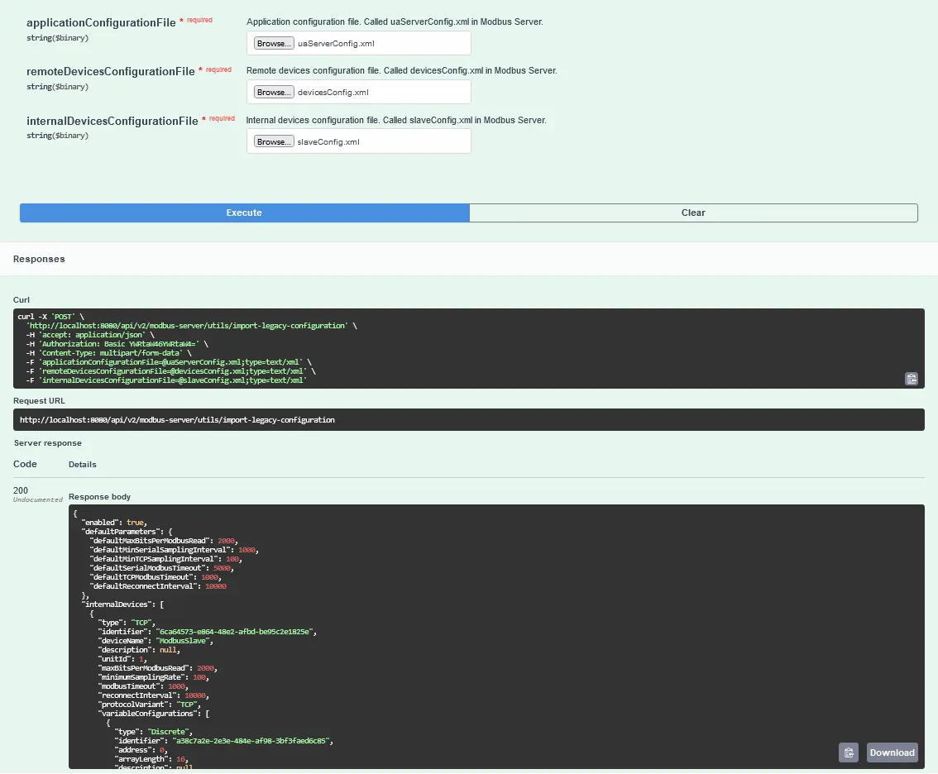Screen dimensions: 938x774
Task: Click the Undocumented label under 200
Action: (38, 500)
